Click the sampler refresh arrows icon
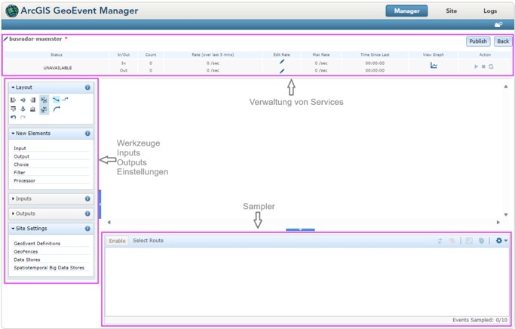The width and height of the screenshot is (515, 329). pos(440,241)
